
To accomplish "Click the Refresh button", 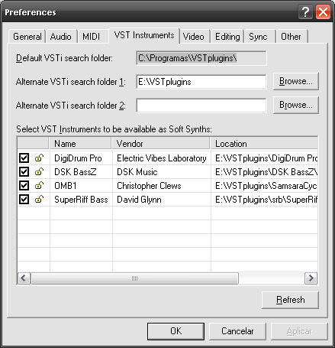I will tap(290, 300).
